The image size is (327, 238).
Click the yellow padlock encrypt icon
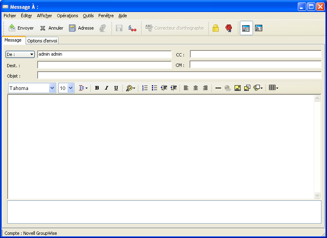pyautogui.click(x=215, y=28)
